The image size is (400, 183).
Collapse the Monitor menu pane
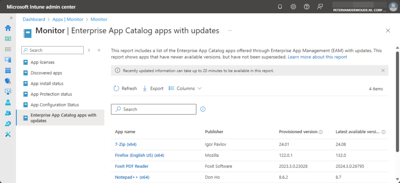click(99, 50)
